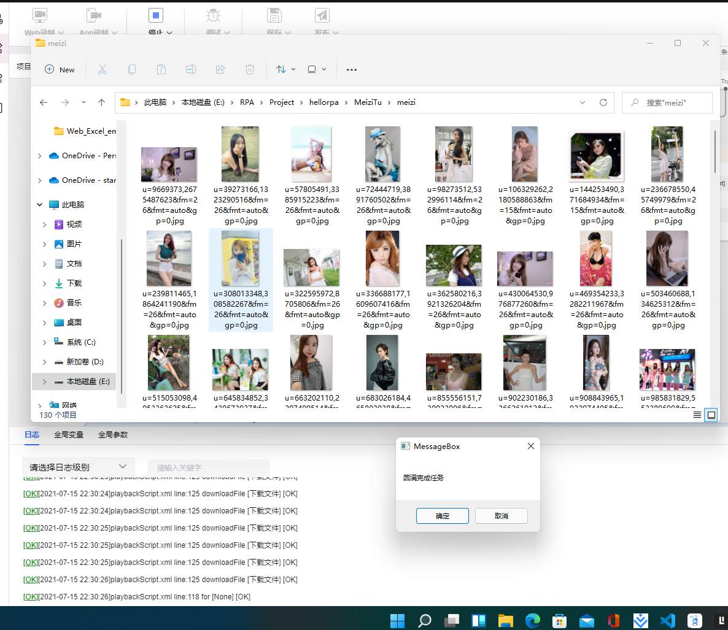Click 确定 in the MessageBox
Viewport: 728px width, 630px height.
(x=443, y=516)
